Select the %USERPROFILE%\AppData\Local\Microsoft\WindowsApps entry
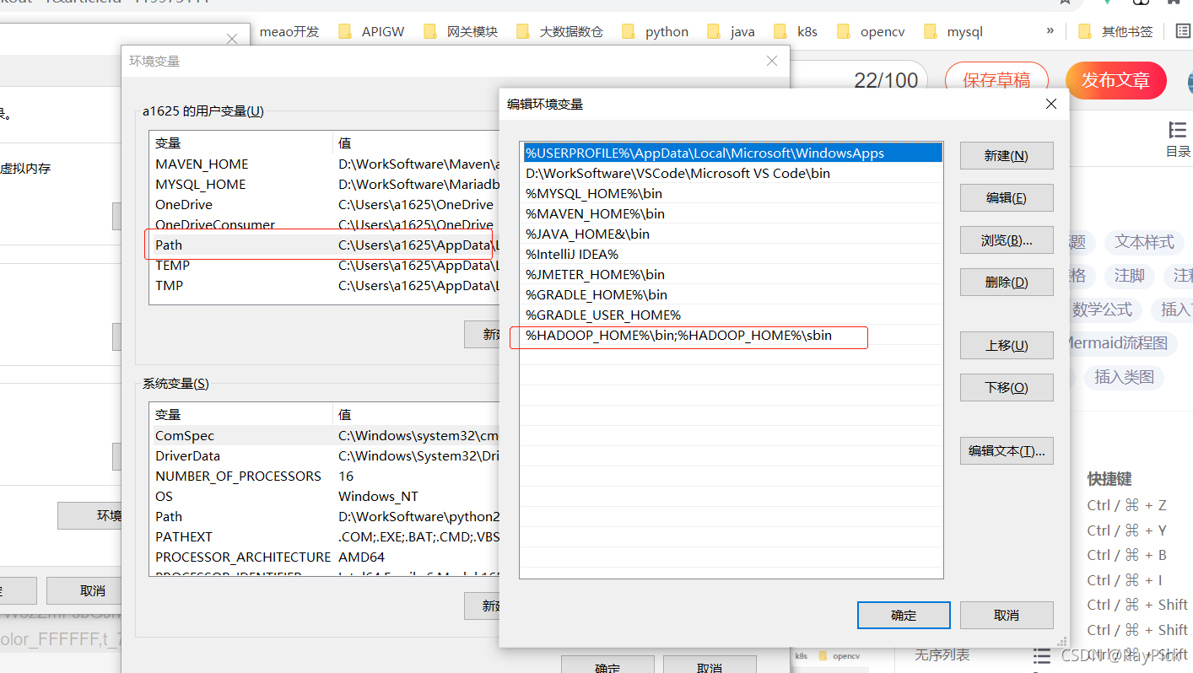This screenshot has height=673, width=1193. pyautogui.click(x=731, y=153)
